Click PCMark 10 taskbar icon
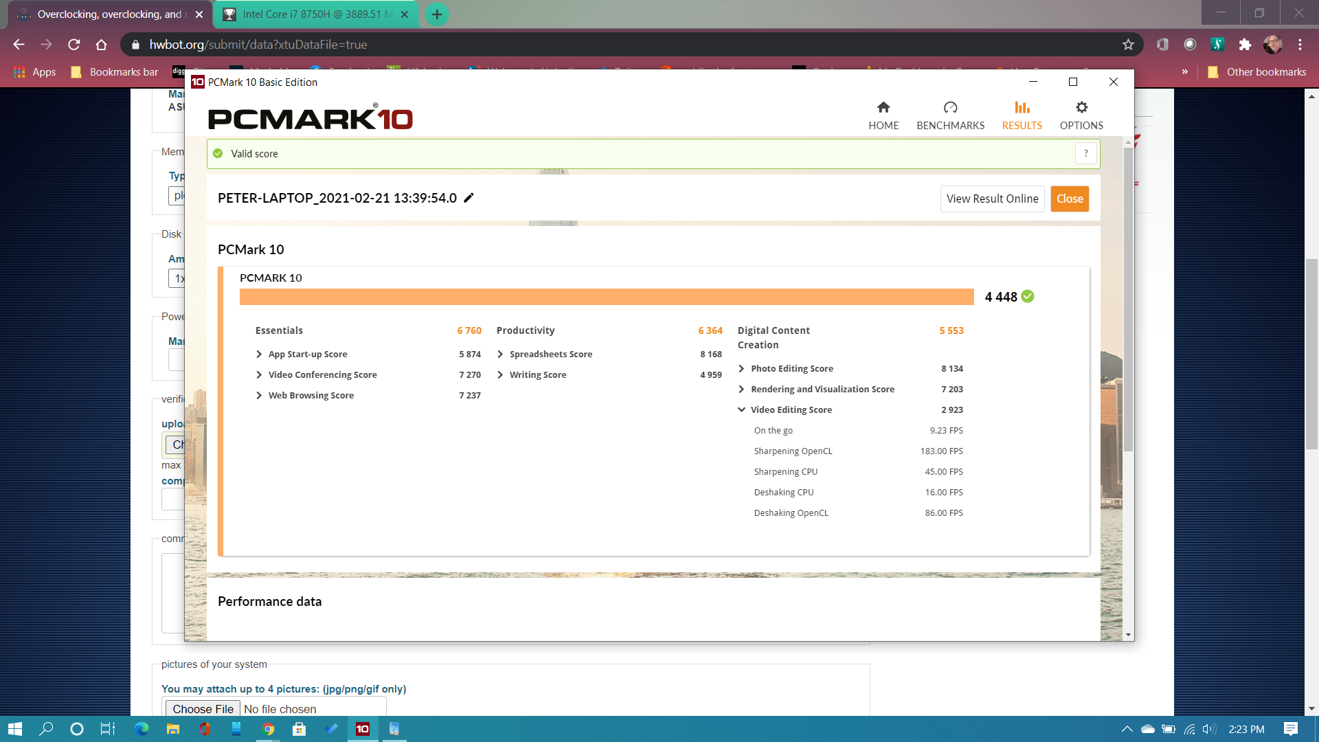 [363, 729]
